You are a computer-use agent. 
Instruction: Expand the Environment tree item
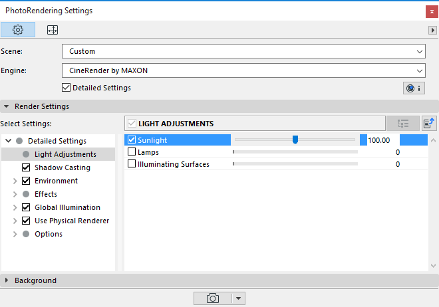point(16,181)
